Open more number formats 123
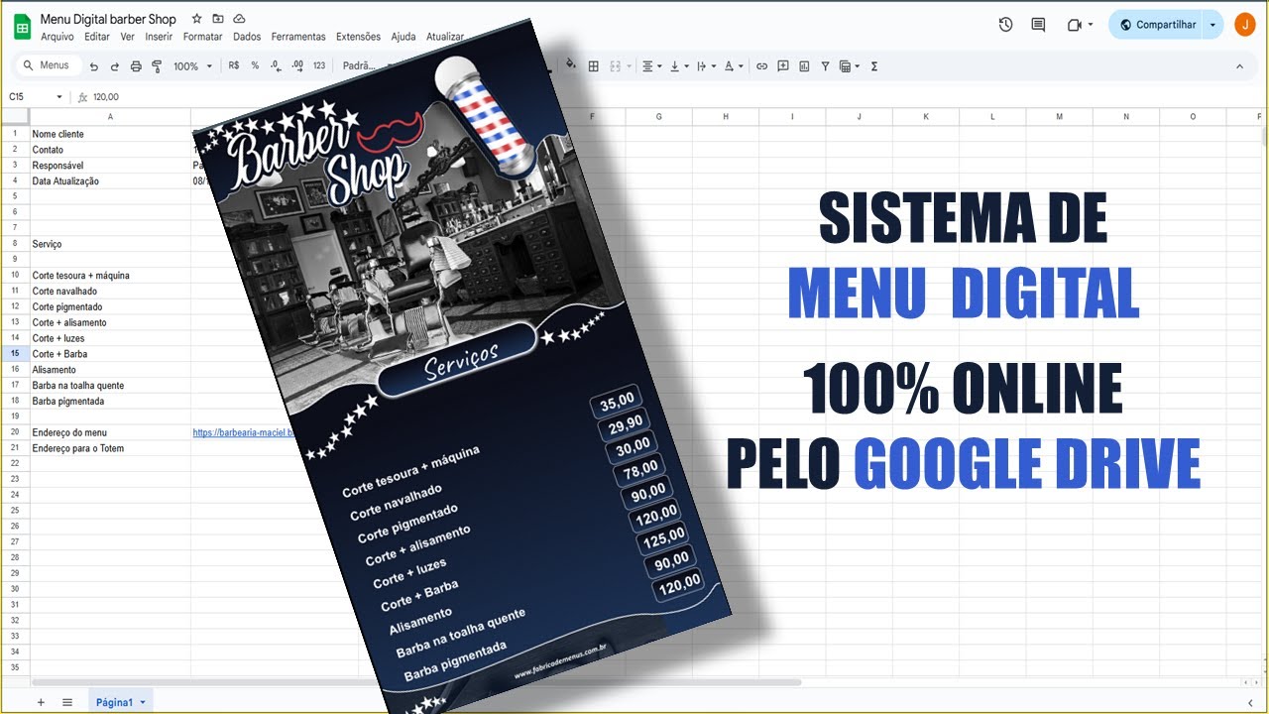1269x714 pixels. [x=319, y=65]
